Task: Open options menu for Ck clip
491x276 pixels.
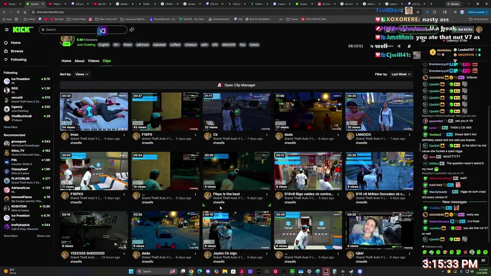Action: (x=267, y=135)
